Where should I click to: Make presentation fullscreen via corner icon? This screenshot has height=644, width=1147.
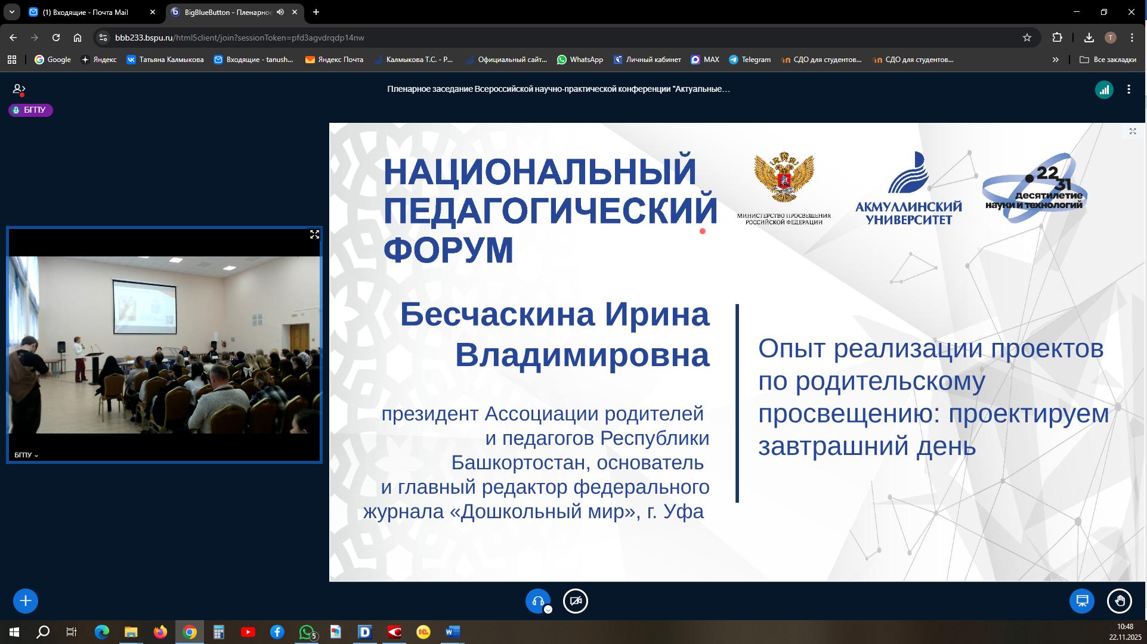pyautogui.click(x=1132, y=131)
